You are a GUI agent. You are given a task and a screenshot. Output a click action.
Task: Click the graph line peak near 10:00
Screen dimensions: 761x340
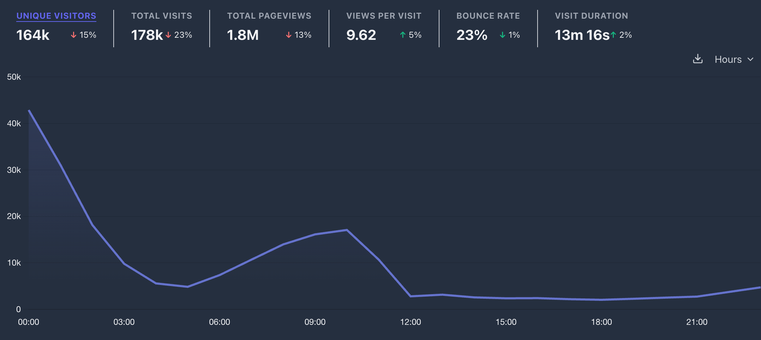coord(347,230)
